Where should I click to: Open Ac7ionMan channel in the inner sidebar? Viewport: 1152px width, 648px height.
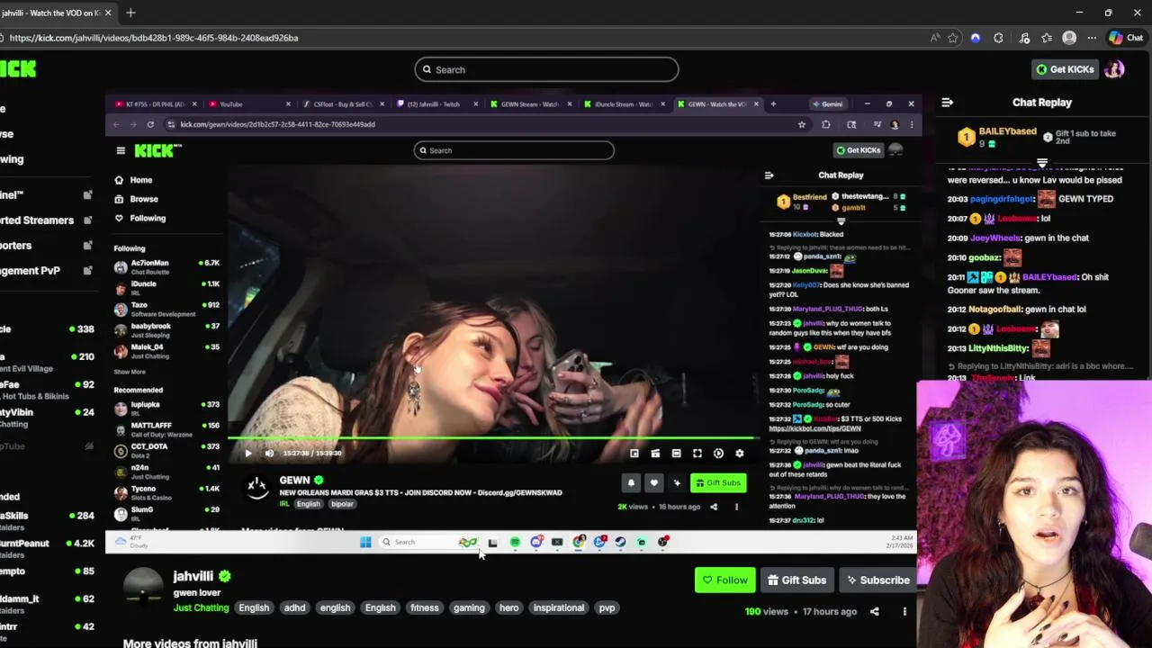pyautogui.click(x=166, y=266)
